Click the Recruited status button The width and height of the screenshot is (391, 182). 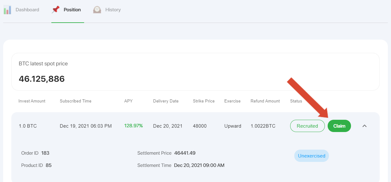[307, 126]
